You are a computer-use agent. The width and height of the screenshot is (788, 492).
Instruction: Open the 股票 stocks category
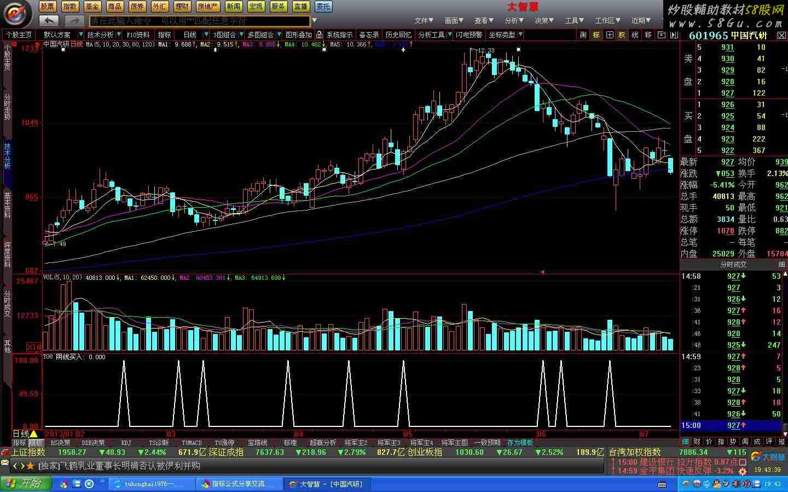tap(48, 7)
